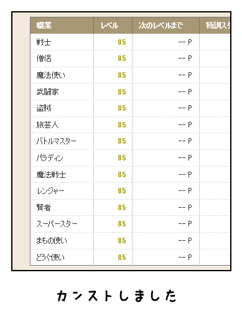
Task: Select the 賢者 job row
Action: click(x=131, y=207)
